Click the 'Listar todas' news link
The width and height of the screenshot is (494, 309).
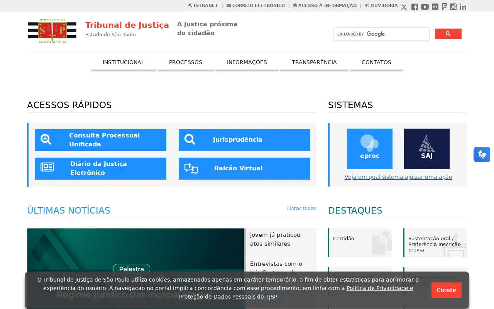point(301,209)
